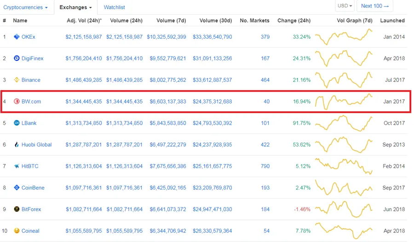This screenshot has height=242, width=414.
Task: Open the OKEx exchange link
Action: [x=28, y=37]
